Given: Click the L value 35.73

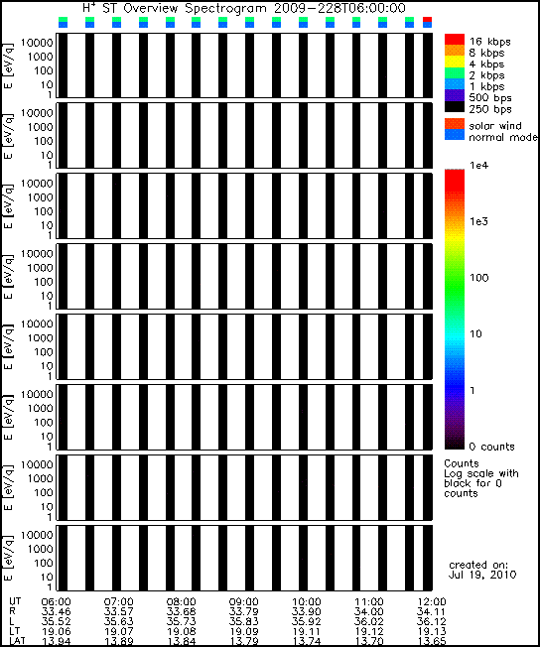Looking at the screenshot, I should (182, 622).
